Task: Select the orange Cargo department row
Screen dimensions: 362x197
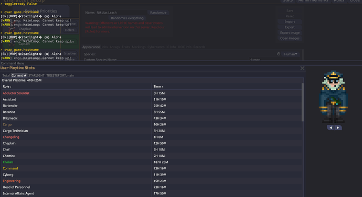Action: click(152, 124)
